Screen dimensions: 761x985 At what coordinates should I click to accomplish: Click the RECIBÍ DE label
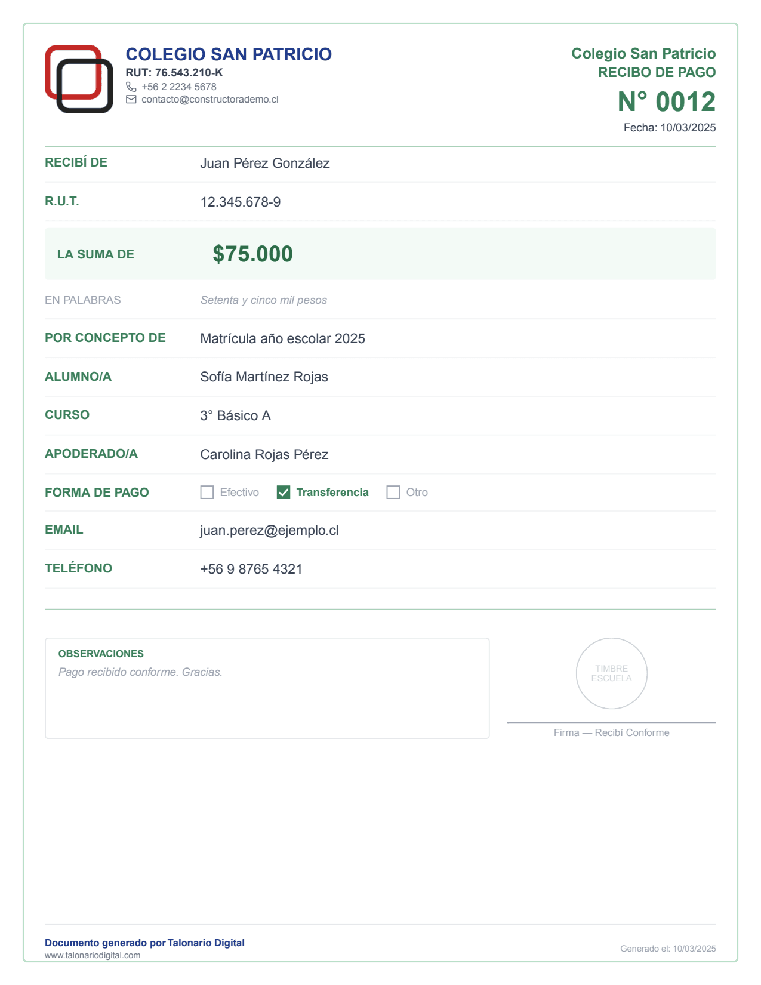(76, 162)
